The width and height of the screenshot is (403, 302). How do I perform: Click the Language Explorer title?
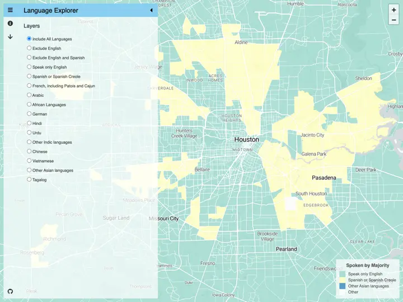pos(51,11)
